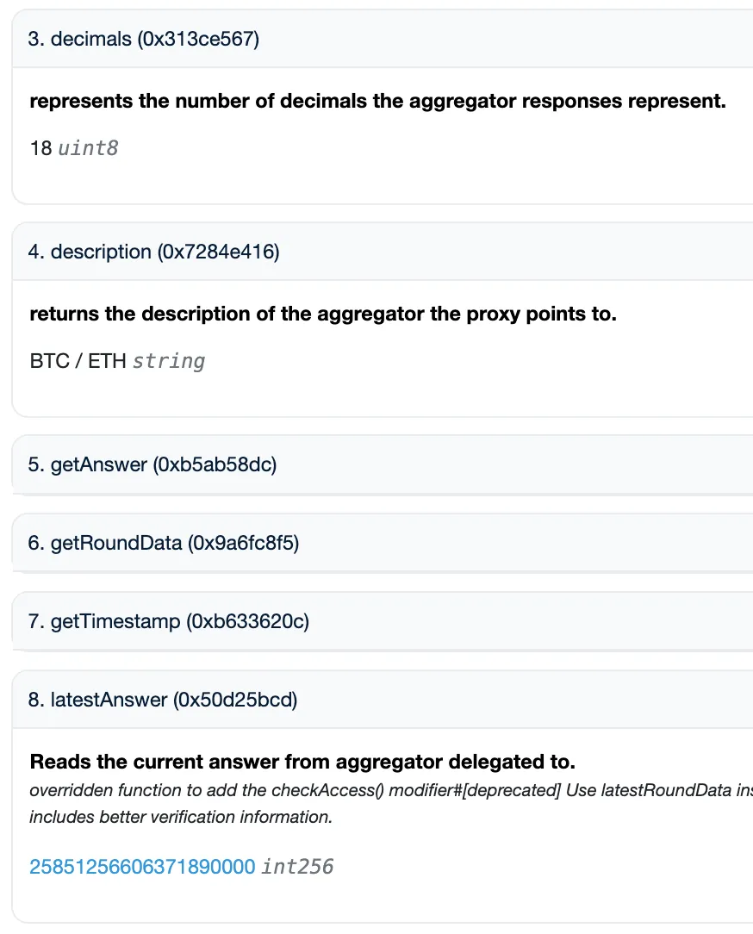The image size is (753, 934).
Task: Click the italic 'overridden function' note
Action: point(388,790)
